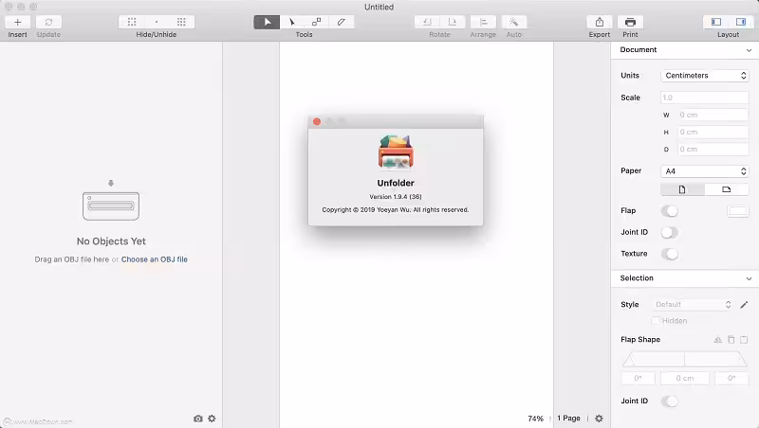Screen dimensions: 759x428
Task: Click the 1 Page indicator
Action: pos(568,419)
